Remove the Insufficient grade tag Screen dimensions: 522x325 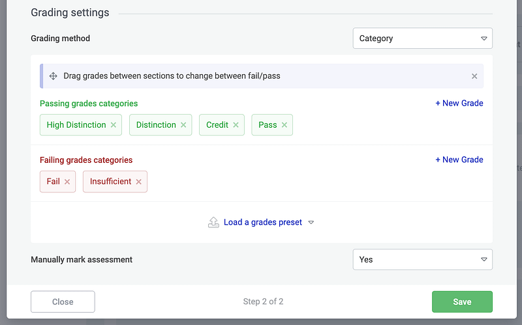[138, 182]
